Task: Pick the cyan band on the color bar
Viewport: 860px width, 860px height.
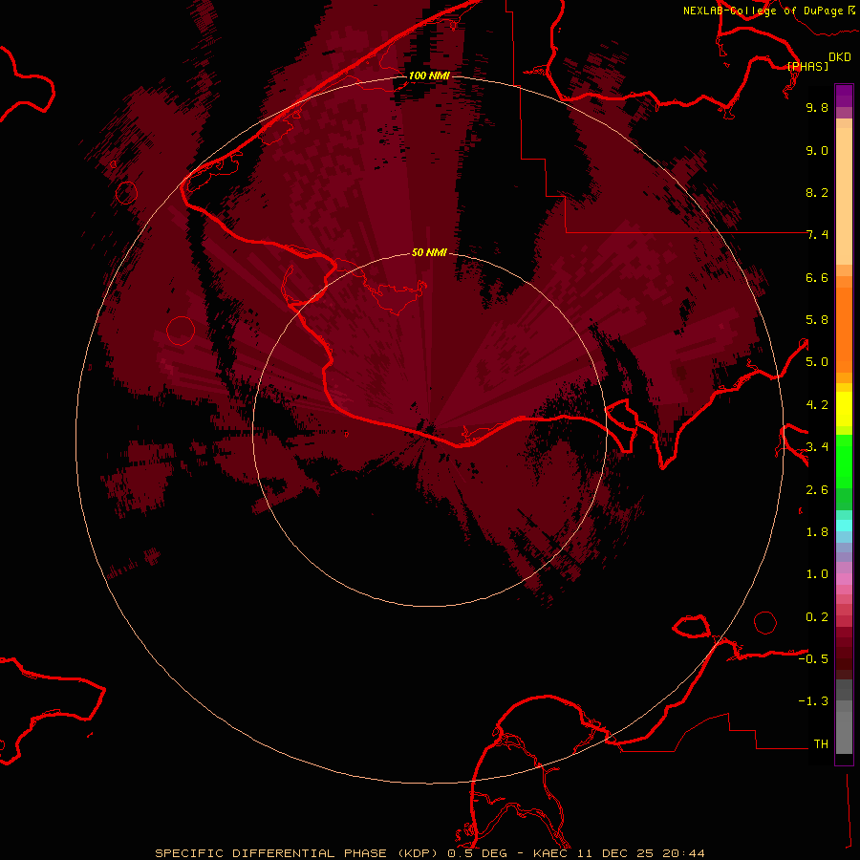Action: point(844,526)
